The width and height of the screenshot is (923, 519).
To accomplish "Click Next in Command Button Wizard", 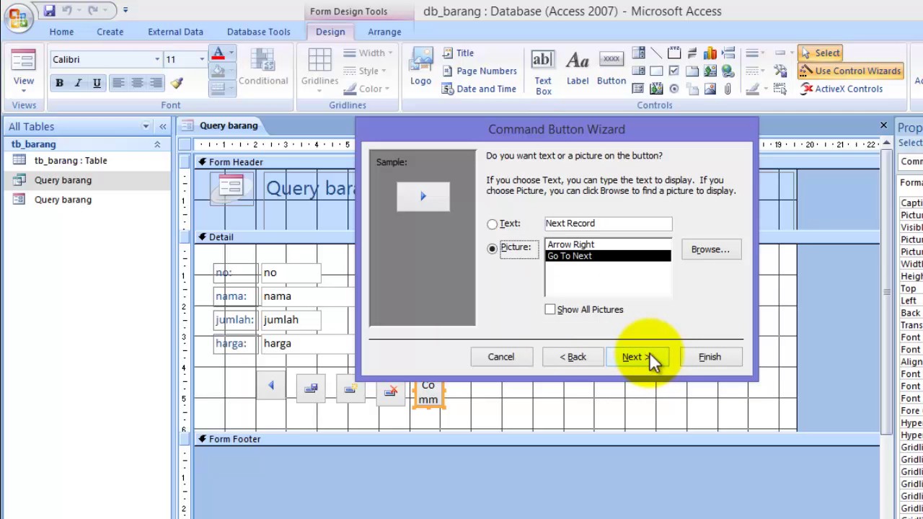I will tap(637, 357).
